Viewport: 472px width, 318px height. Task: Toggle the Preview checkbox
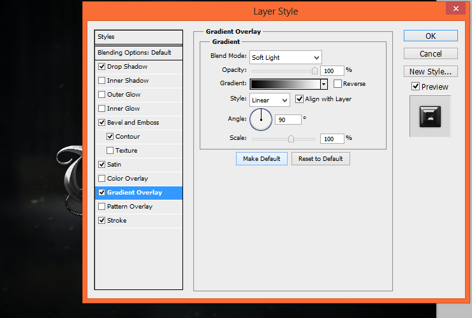pos(415,86)
